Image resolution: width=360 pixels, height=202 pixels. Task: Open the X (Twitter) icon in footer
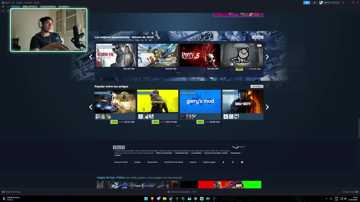[233, 162]
